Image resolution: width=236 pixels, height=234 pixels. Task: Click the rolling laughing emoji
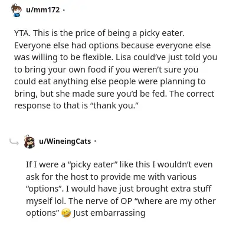66,213
